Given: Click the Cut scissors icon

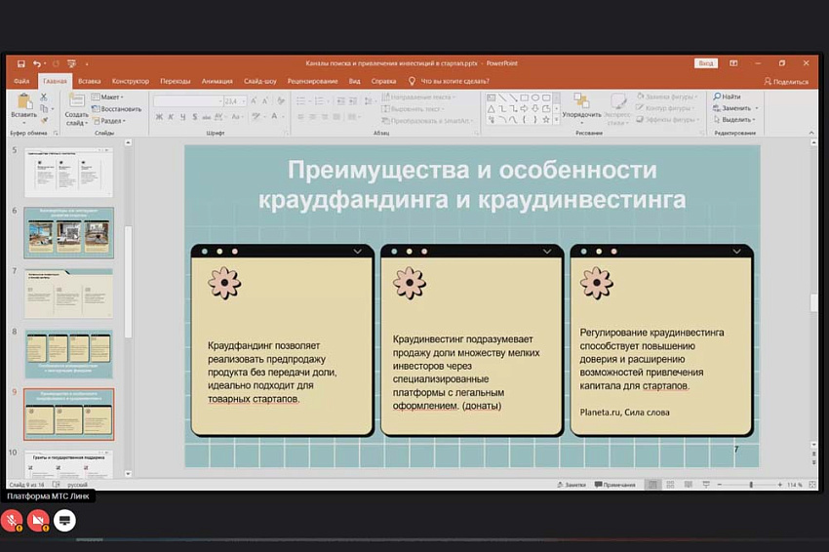Looking at the screenshot, I should coord(45,98).
